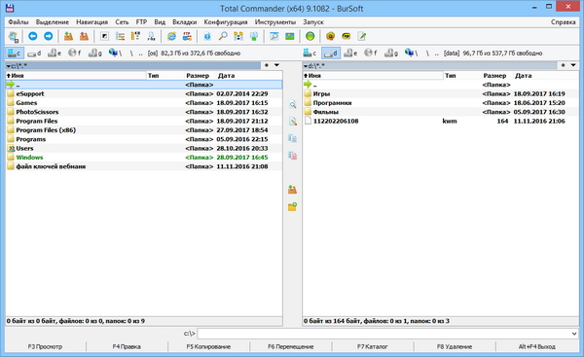Click the new folder icon between panels
This screenshot has height=357, width=584.
pyautogui.click(x=292, y=206)
